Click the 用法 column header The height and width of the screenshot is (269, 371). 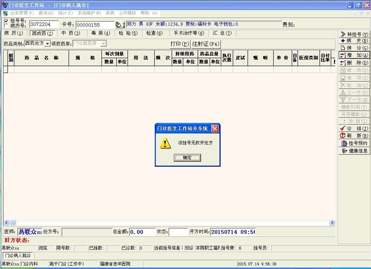[141, 58]
